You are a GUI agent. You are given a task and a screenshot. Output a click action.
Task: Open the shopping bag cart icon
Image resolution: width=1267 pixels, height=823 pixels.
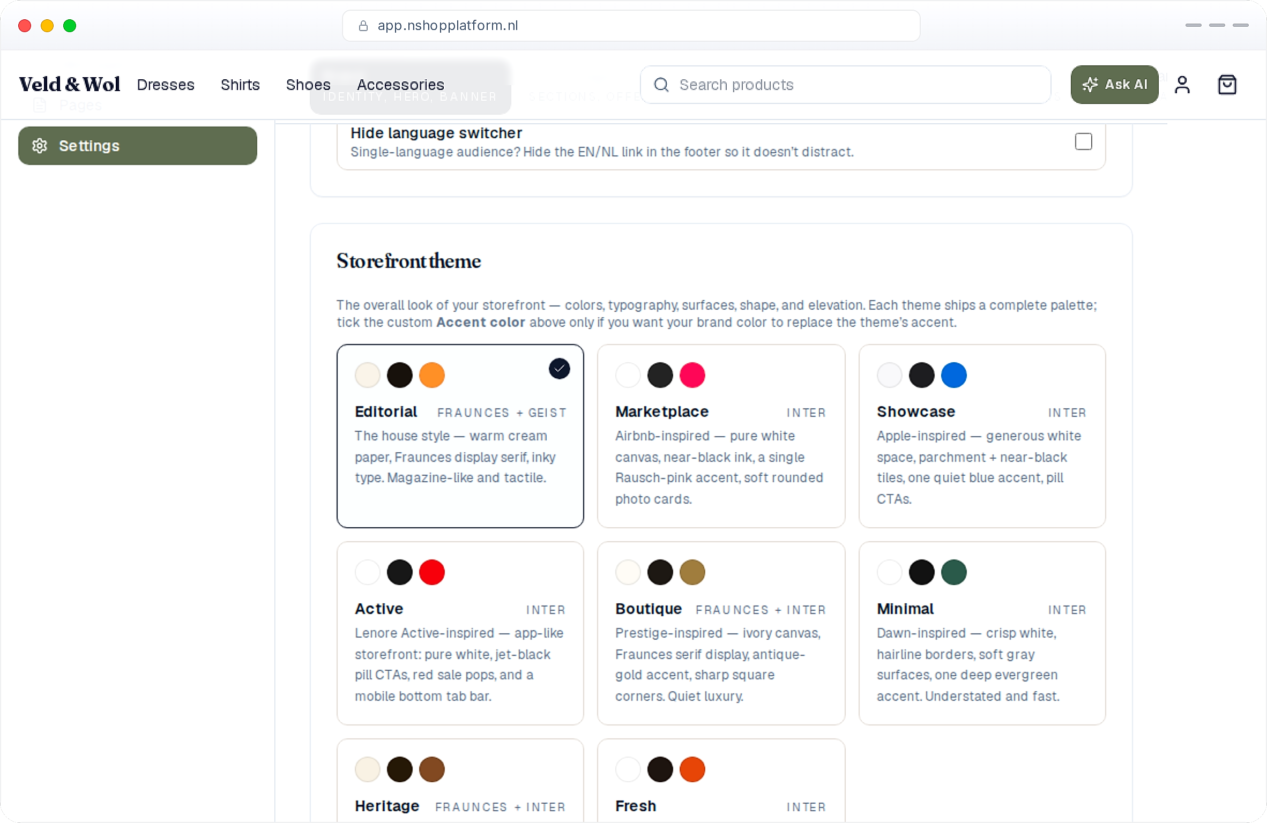[1227, 85]
